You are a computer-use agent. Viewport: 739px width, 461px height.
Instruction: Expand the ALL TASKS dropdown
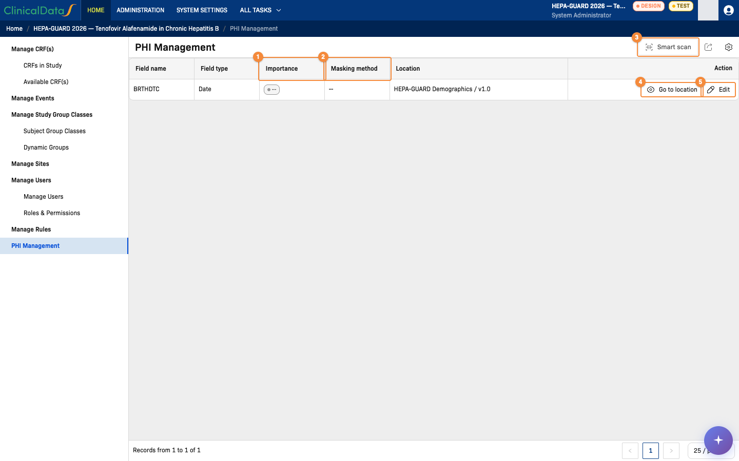coord(260,10)
